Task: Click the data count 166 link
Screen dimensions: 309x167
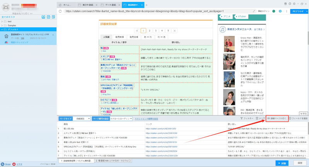Action: click(x=22, y=38)
